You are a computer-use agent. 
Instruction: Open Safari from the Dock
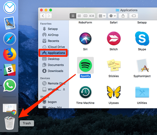(x=10, y=39)
